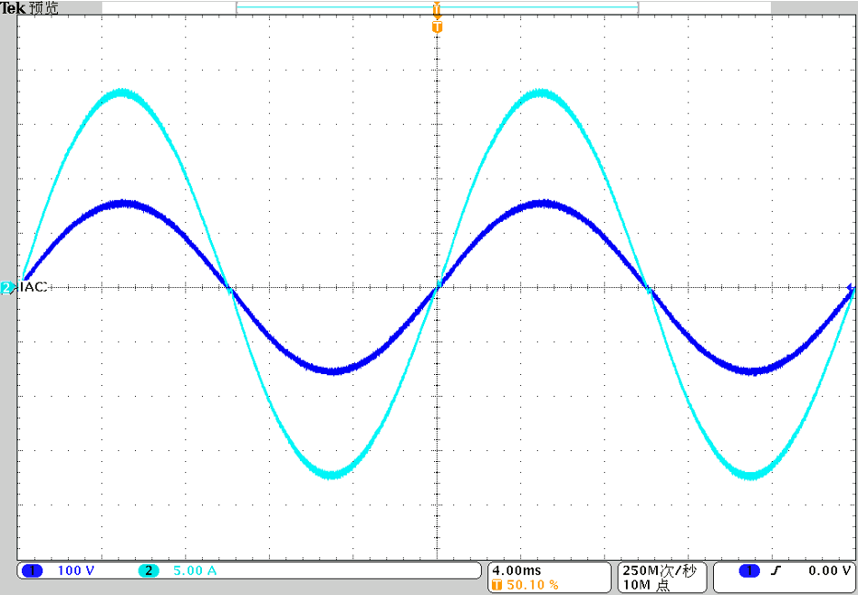Click the 5.00 A channel 2 scale readout
This screenshot has height=595, width=858.
coord(195,571)
